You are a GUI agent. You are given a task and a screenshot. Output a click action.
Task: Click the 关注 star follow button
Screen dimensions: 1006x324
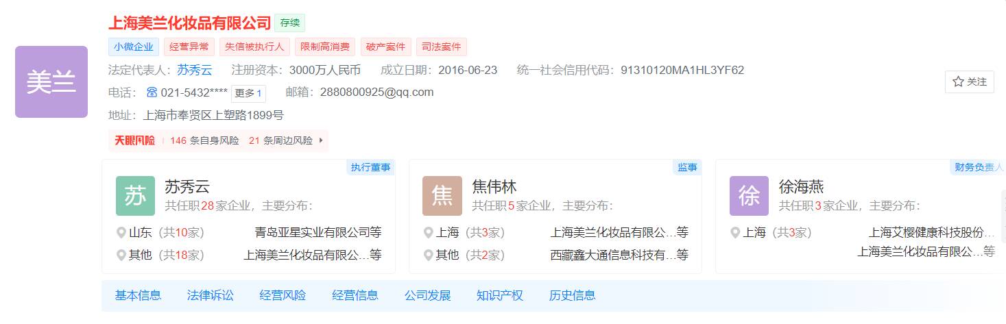[x=970, y=82]
